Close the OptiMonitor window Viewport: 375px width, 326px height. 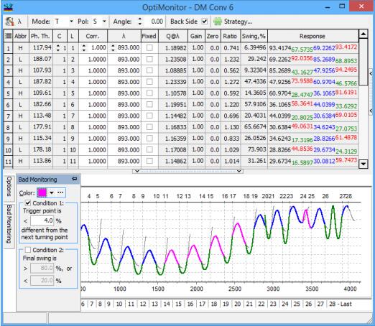pos(361,6)
